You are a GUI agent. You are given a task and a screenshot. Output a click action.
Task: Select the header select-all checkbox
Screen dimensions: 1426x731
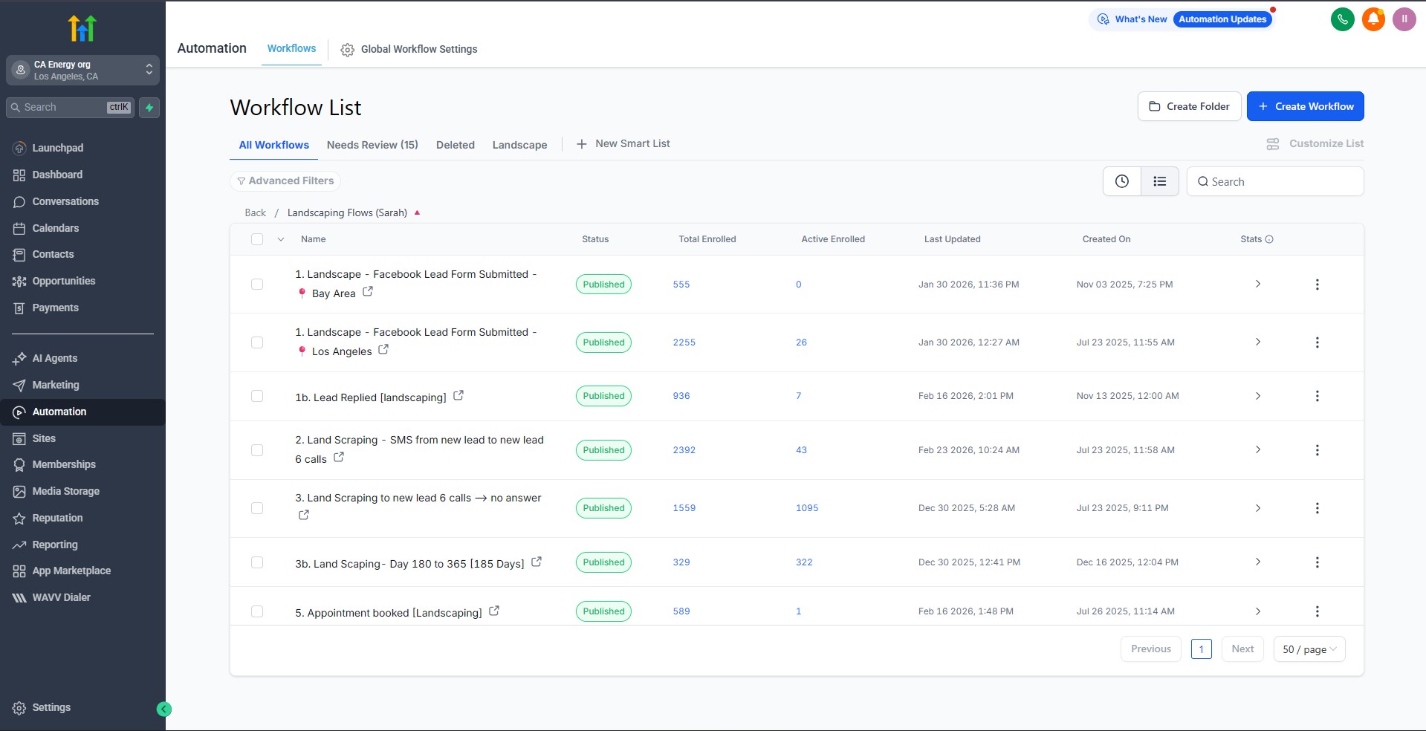(257, 239)
